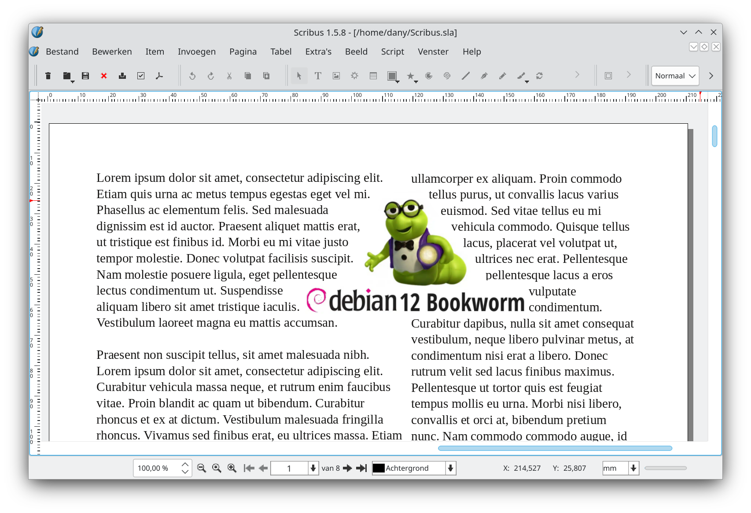Zoom in with plus magnifier
Viewport: 751px width, 513px height.
click(232, 468)
